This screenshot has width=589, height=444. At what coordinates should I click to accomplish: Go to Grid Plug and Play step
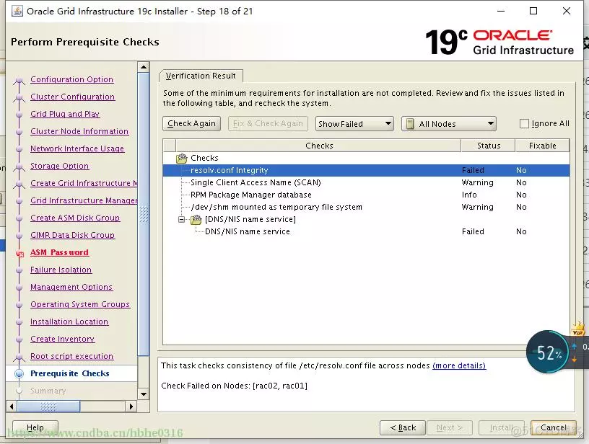click(x=65, y=114)
